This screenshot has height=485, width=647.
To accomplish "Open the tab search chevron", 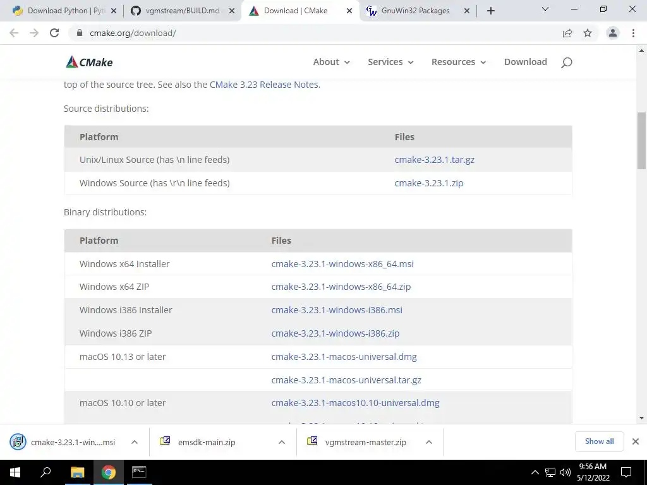I will tap(545, 9).
